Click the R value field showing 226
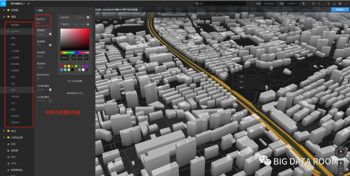Screen dimensions: 350x176 coord(74,58)
